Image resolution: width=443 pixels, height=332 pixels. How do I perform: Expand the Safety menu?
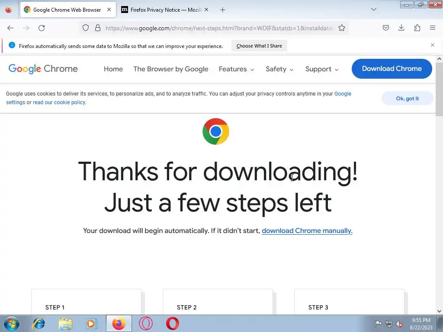(279, 69)
